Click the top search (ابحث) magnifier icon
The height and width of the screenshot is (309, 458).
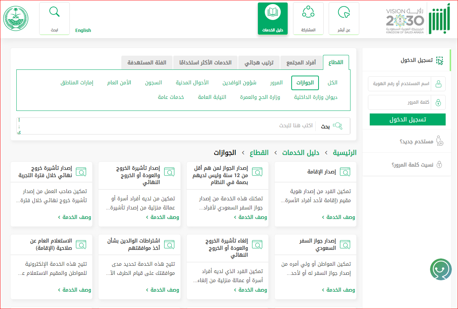54,12
